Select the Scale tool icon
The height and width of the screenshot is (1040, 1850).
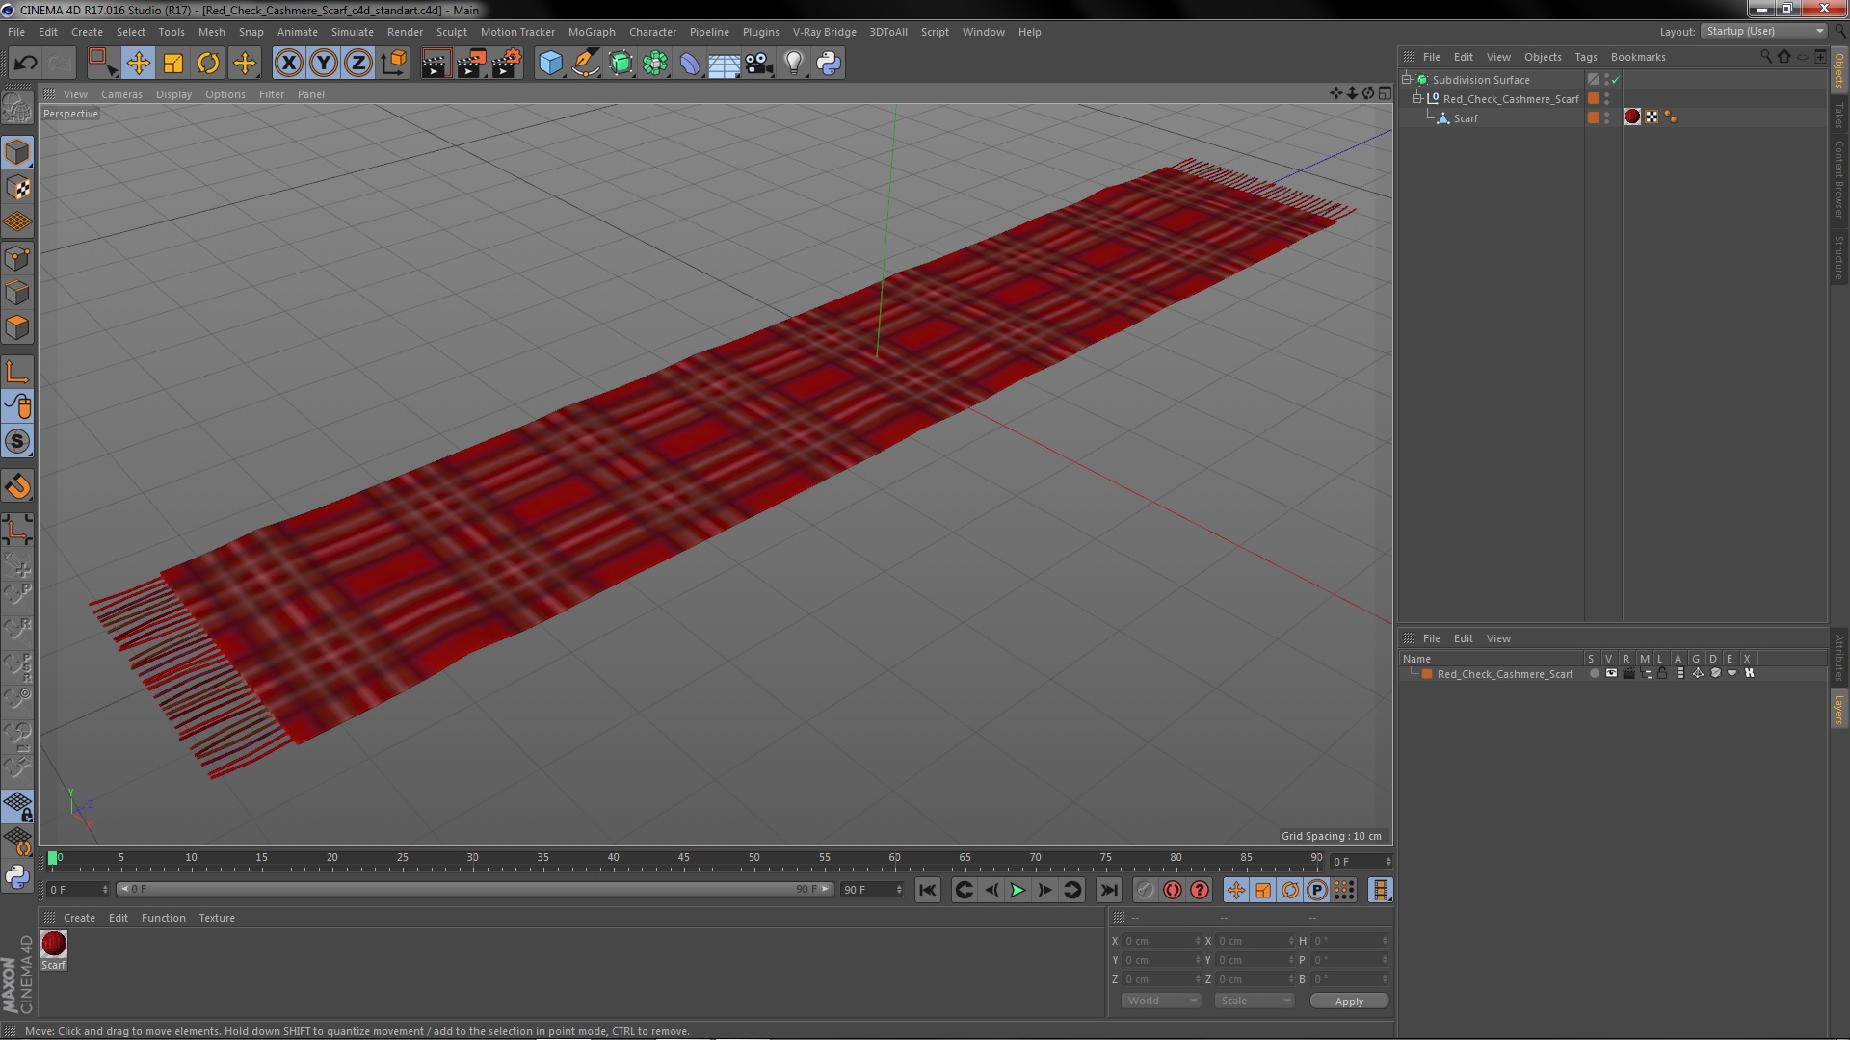tap(173, 64)
